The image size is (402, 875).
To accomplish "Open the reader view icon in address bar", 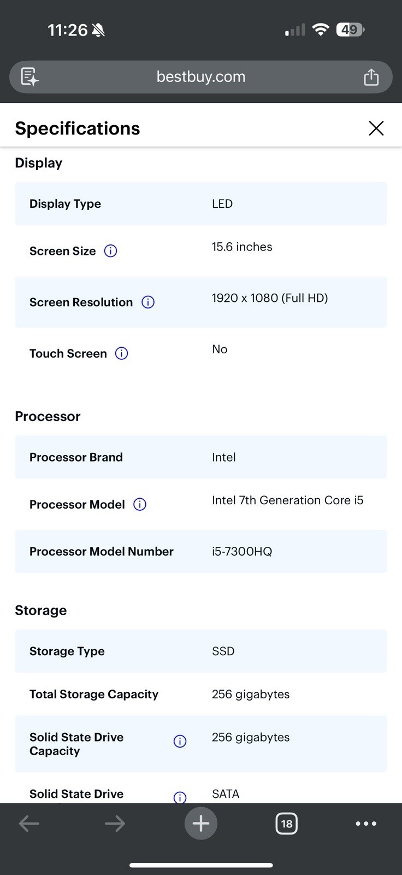I will (x=29, y=77).
